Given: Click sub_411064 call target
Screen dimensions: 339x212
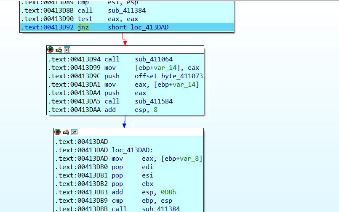Looking at the screenshot, I should [x=154, y=59].
